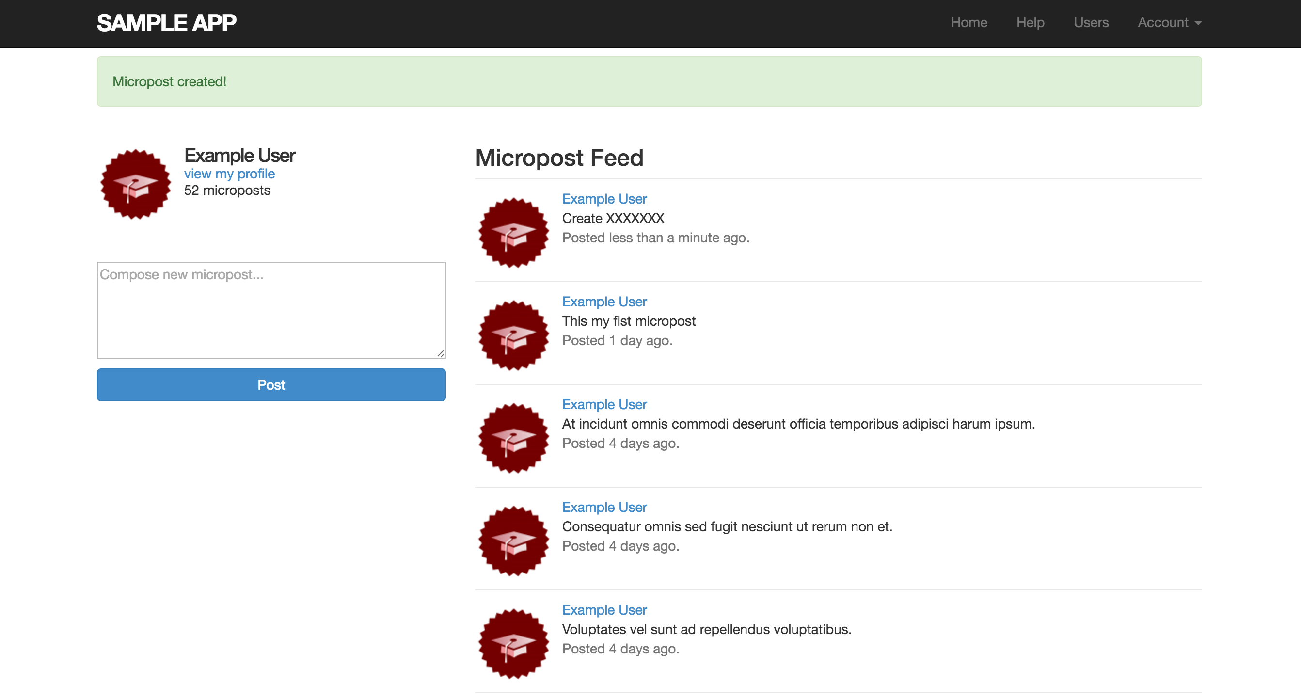
Task: Click avatar beside 'At incidunt omnis' post
Action: [x=513, y=438]
